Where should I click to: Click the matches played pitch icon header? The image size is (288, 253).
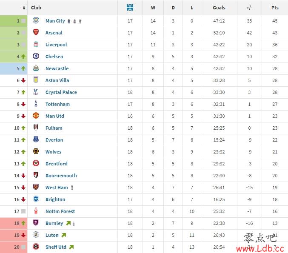coord(130,8)
